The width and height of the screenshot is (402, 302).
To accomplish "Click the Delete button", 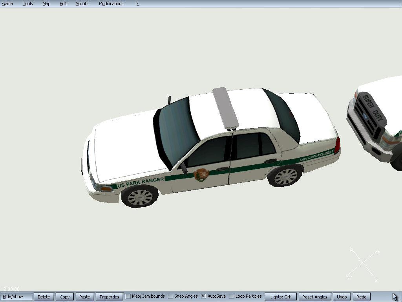I will (44, 296).
